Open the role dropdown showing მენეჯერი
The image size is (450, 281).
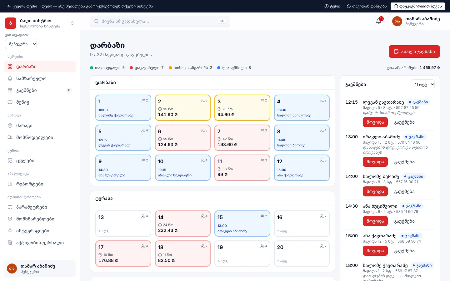pos(21,44)
